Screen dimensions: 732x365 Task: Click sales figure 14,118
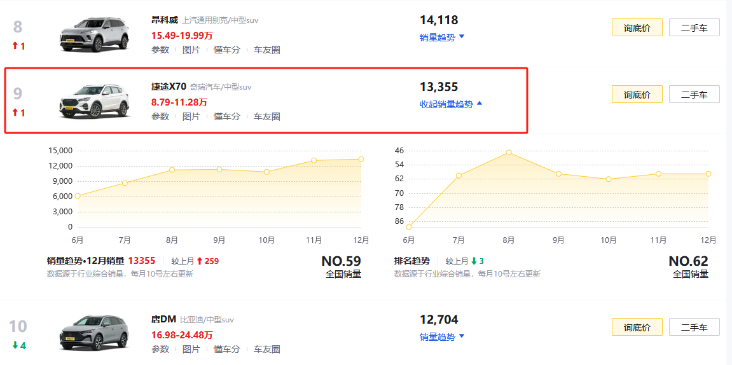[x=439, y=20]
